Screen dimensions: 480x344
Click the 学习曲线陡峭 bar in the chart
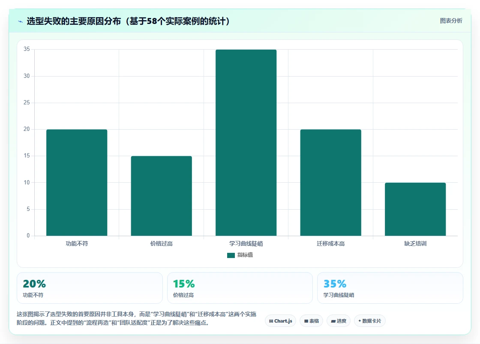[246, 142]
